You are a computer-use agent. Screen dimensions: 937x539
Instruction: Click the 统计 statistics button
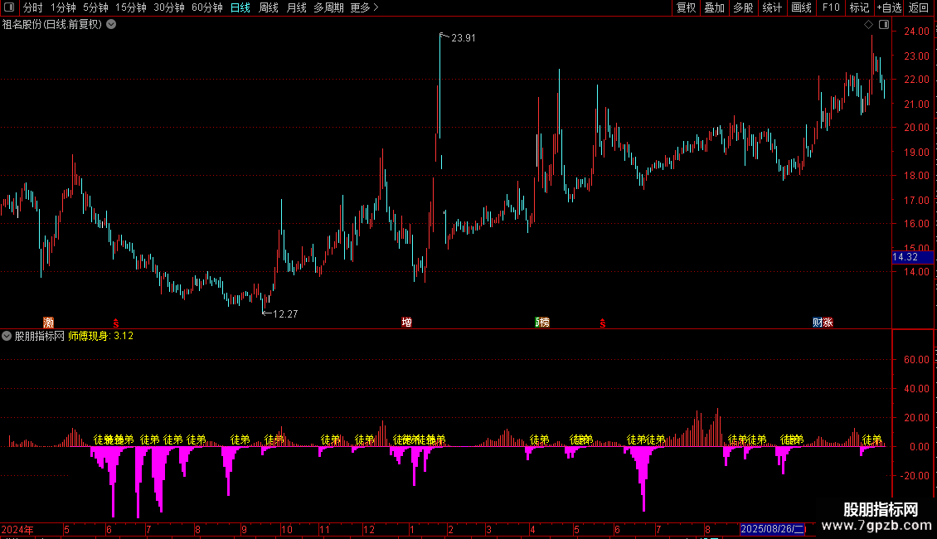pos(772,7)
